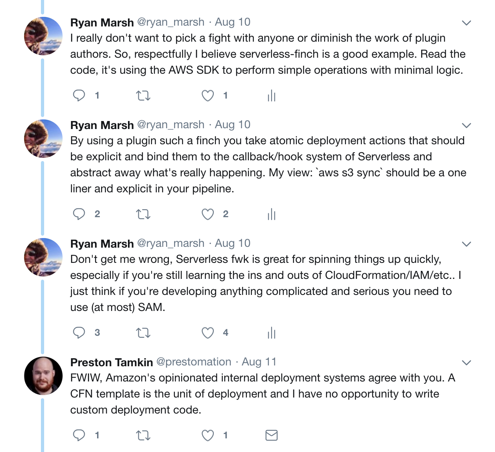Expand options menu on the serverless-finch tweet
This screenshot has height=452, width=495.
(466, 23)
